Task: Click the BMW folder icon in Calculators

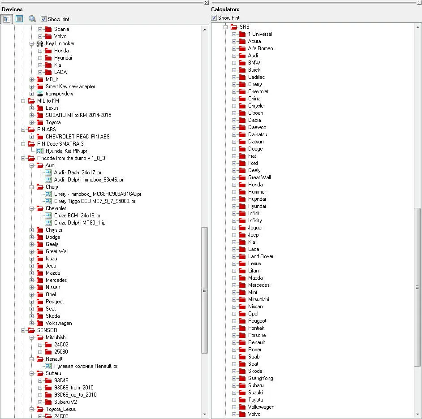Action: 242,63
